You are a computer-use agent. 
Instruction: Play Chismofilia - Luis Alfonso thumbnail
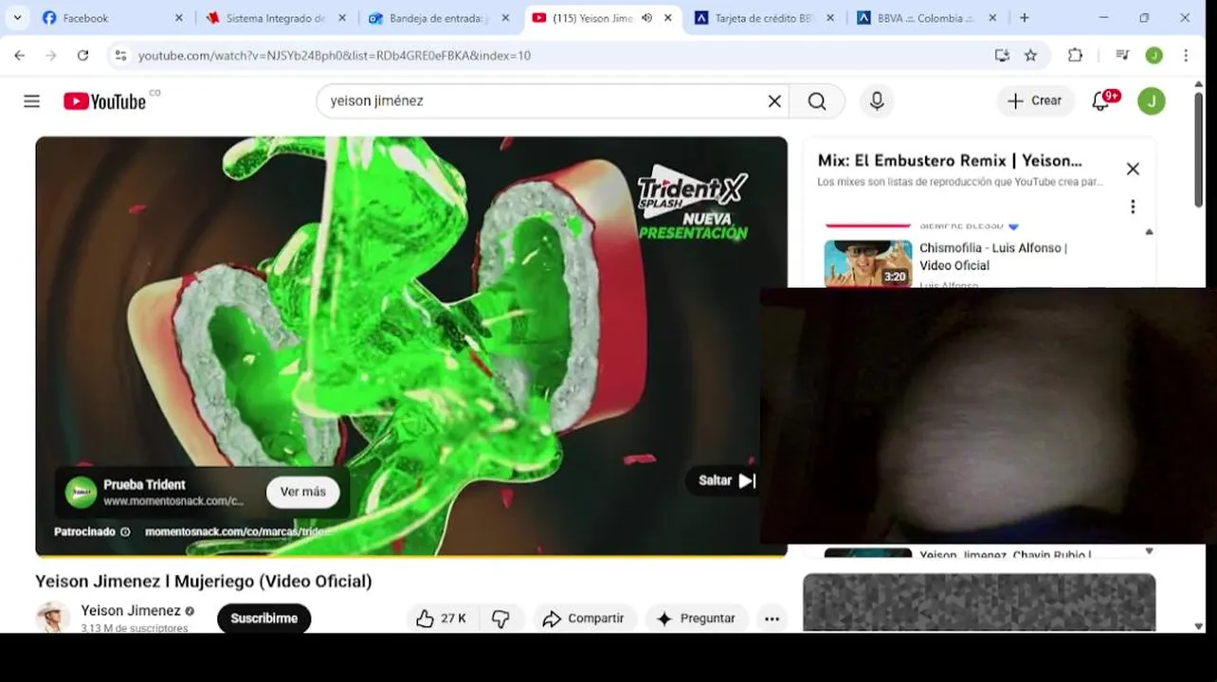pos(868,262)
